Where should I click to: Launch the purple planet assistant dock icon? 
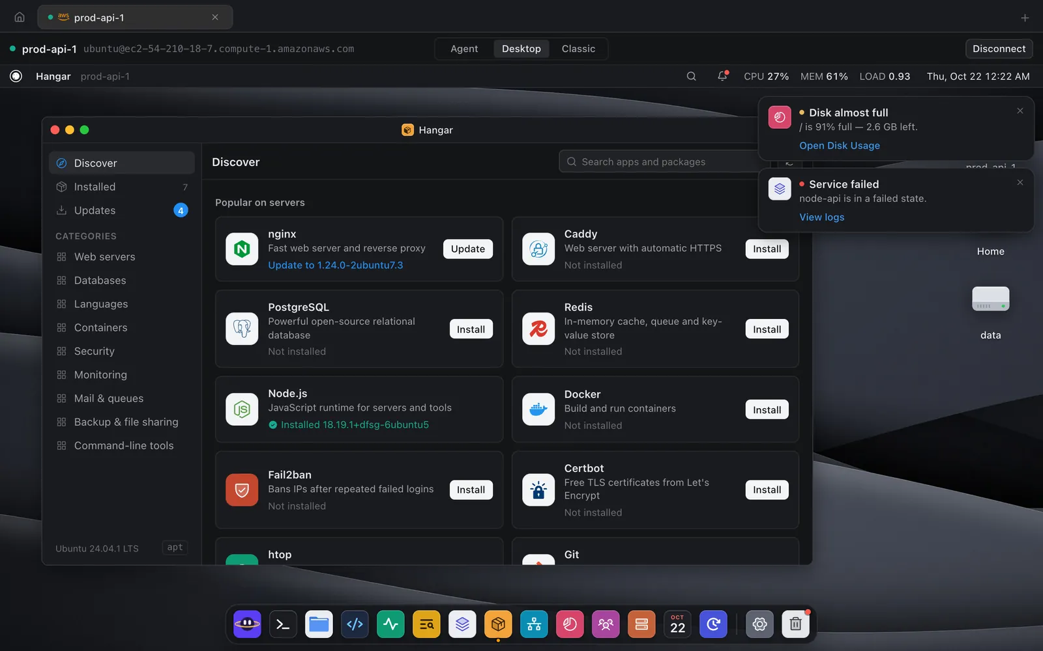tap(247, 624)
